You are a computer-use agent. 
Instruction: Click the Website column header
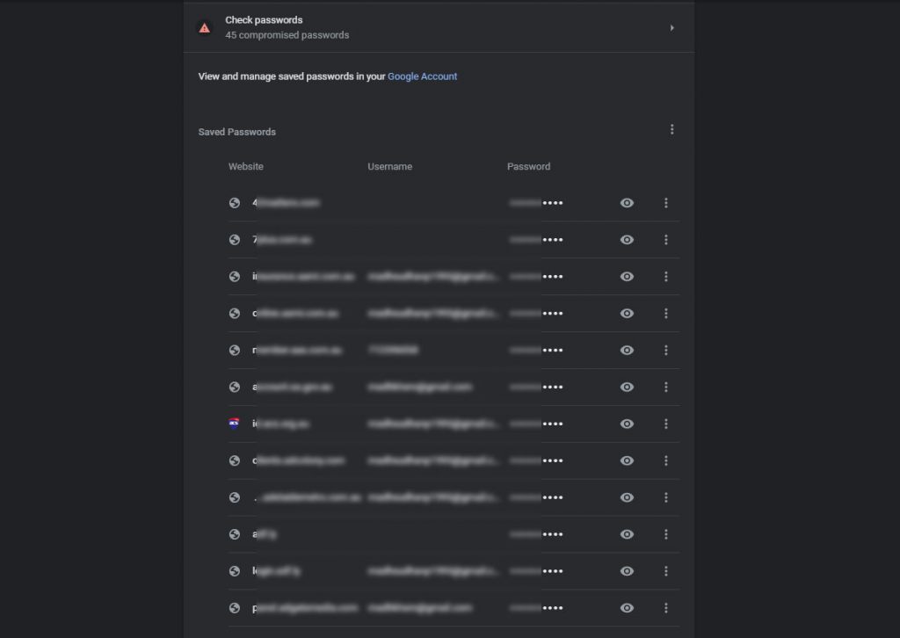point(246,166)
